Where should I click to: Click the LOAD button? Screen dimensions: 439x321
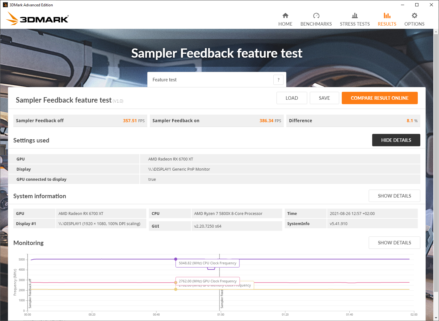click(292, 98)
